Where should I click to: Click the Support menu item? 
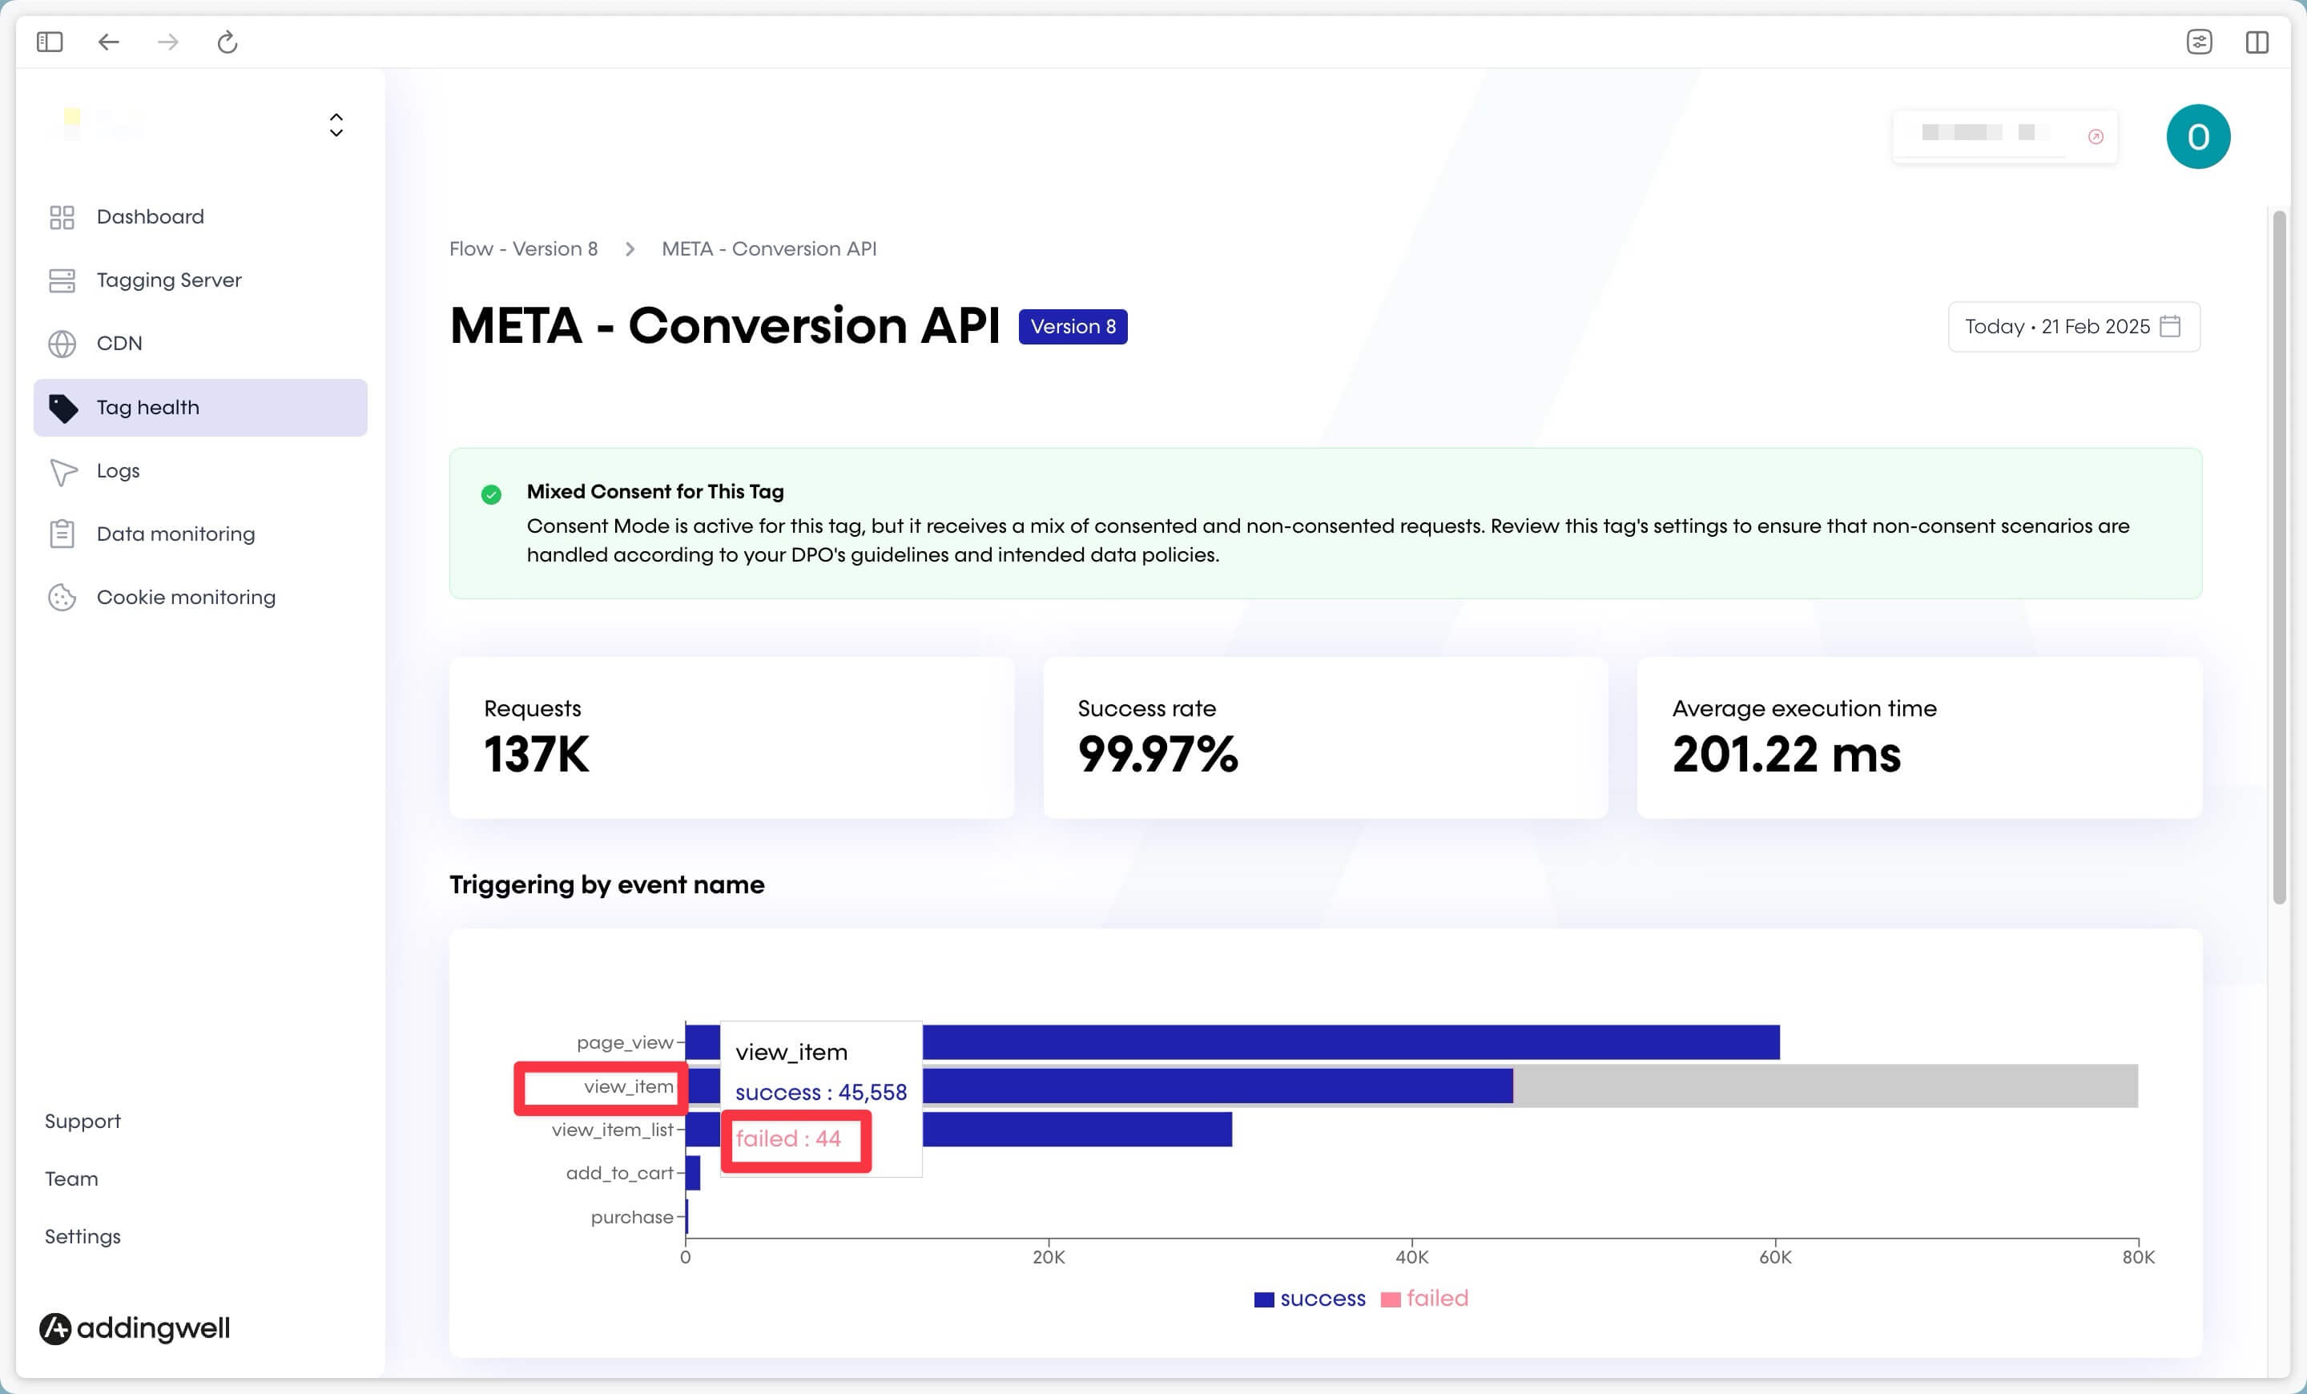pos(84,1121)
